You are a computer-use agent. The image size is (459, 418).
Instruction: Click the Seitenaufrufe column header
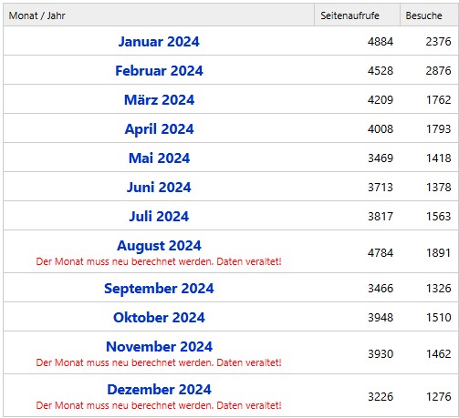(x=349, y=15)
